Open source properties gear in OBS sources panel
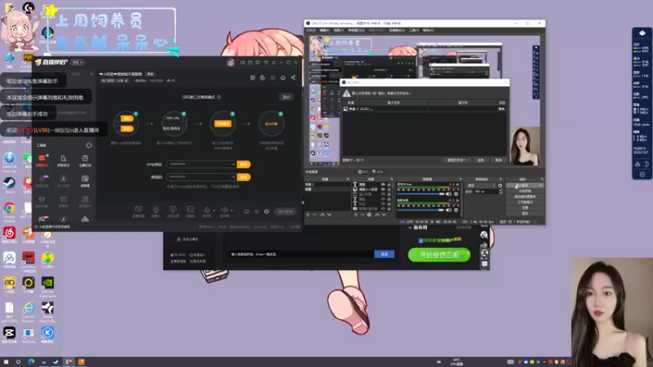Screen dimensions: 653x367 369,214
